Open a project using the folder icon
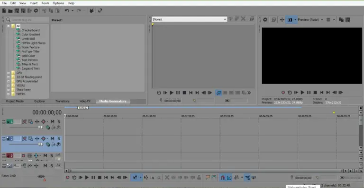The width and height of the screenshot is (364, 188). (x=10, y=11)
